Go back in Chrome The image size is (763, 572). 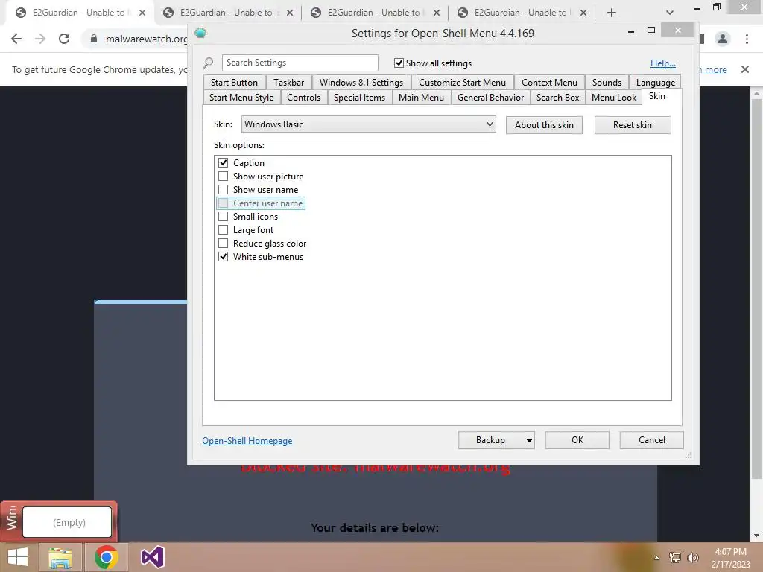(x=16, y=39)
